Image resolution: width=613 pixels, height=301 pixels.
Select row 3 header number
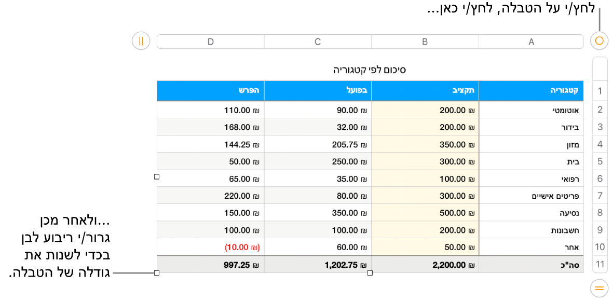[x=600, y=127]
